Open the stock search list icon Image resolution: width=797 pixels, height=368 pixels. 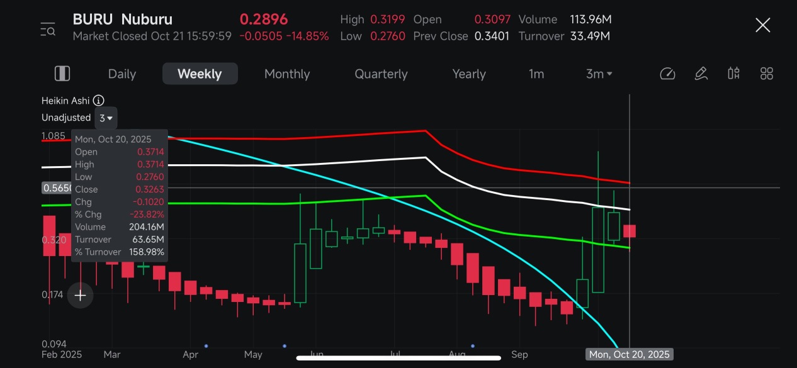48,28
